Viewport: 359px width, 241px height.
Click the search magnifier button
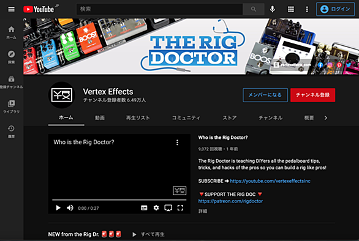click(x=253, y=9)
